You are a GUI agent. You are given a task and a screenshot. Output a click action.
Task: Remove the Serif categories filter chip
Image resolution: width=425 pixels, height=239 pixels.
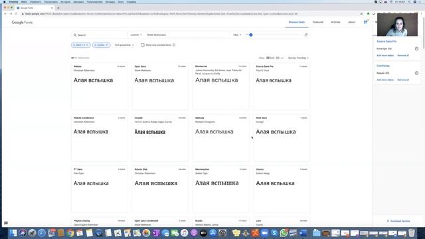click(74, 45)
